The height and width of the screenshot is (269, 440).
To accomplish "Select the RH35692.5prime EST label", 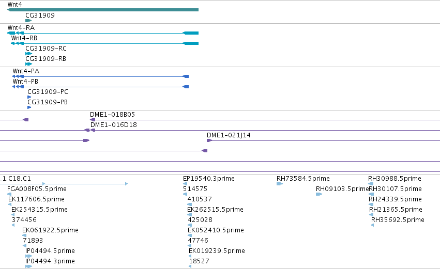I will pos(398,220).
